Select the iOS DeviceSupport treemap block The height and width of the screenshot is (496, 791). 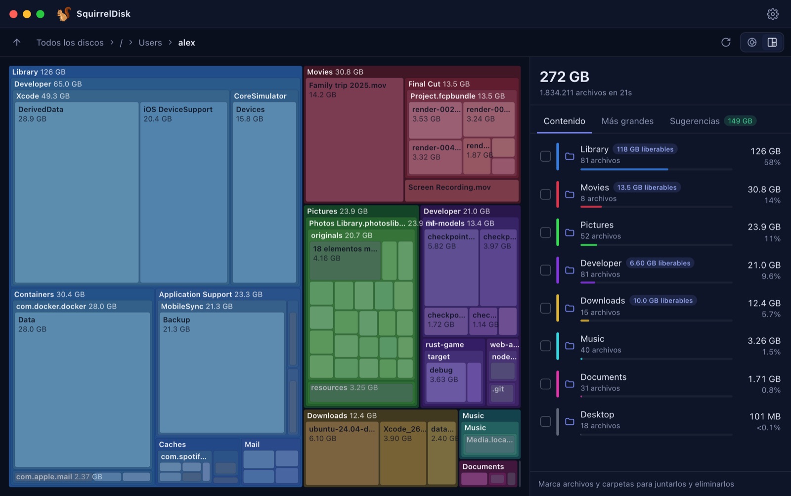[183, 193]
